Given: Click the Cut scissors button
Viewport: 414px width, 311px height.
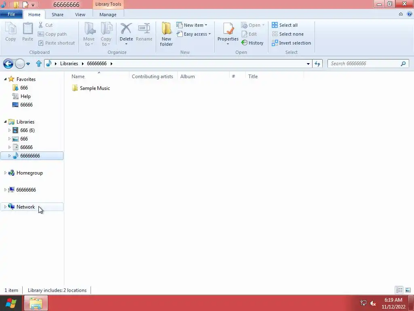Looking at the screenshot, I should (x=45, y=25).
